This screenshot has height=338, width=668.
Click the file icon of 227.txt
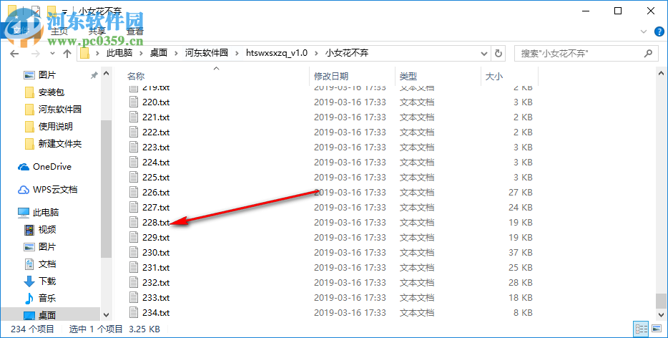point(134,208)
